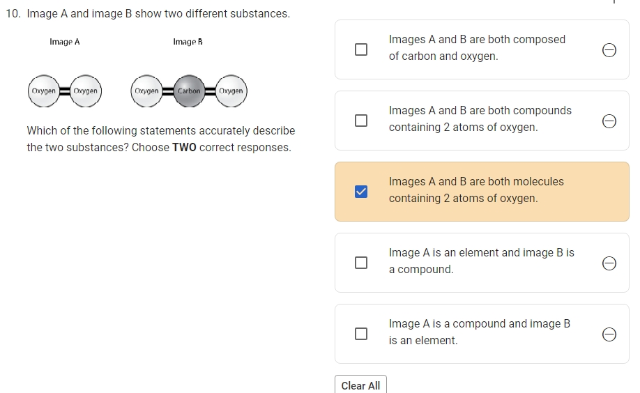Click the left Oxygen atom in Image A

point(44,91)
